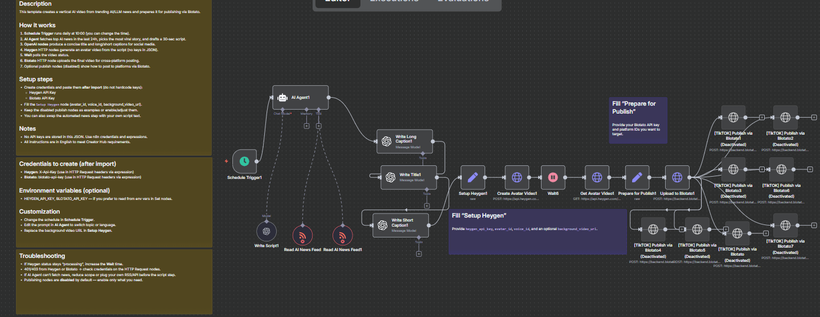
Task: Click the Tools plus button below Write Title1
Action: coord(427,206)
